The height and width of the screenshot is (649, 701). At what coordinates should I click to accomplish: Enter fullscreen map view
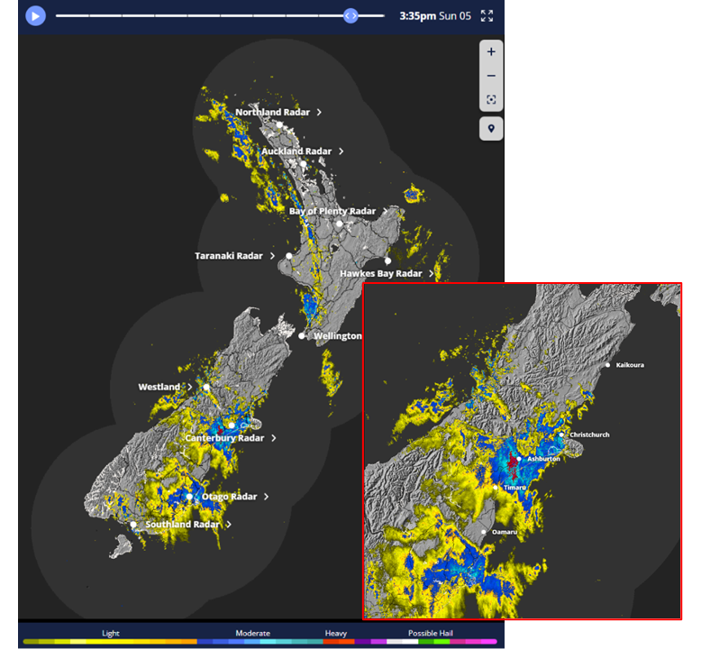[x=487, y=16]
